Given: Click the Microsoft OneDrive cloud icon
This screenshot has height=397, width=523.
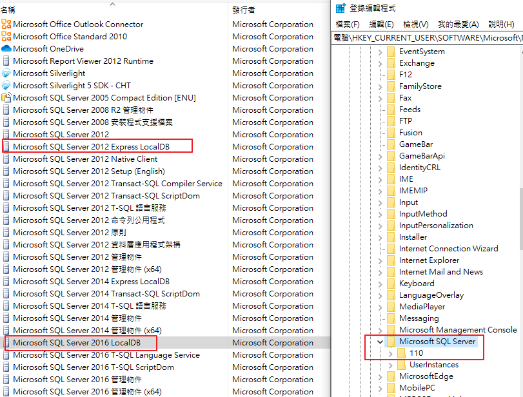Looking at the screenshot, I should [6, 49].
